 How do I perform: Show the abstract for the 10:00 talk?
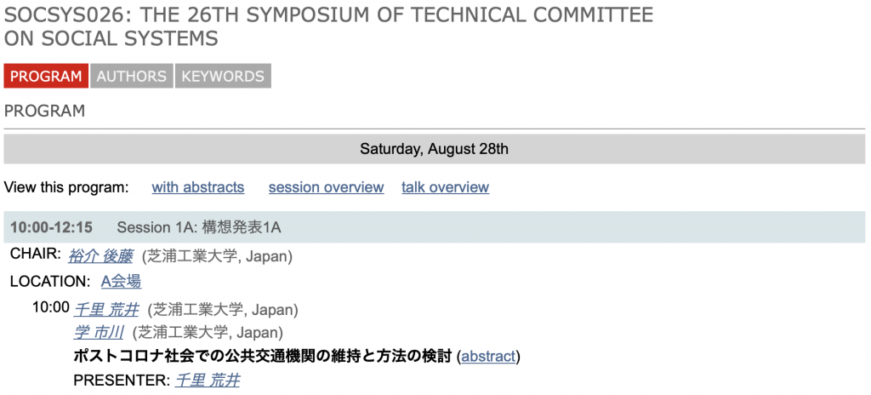[488, 357]
